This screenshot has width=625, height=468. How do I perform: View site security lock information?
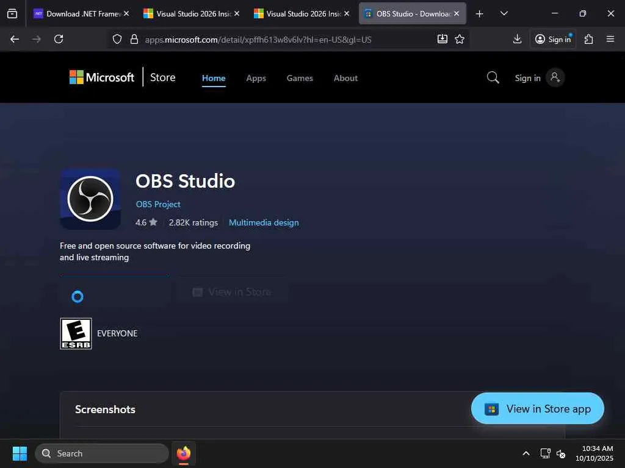tap(134, 39)
